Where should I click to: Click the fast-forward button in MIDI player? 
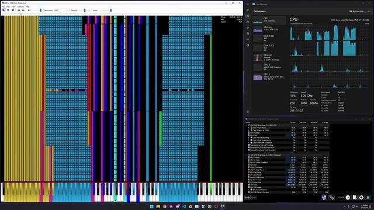23,10
